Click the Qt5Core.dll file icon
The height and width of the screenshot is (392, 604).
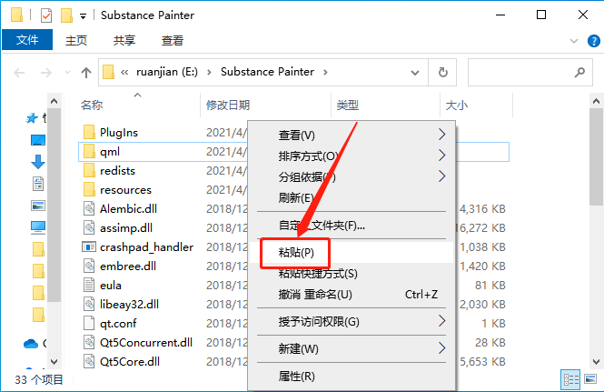pos(89,361)
